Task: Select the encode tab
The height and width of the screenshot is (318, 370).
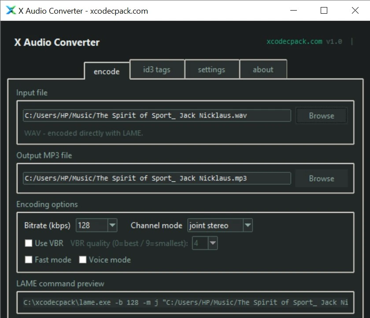Action: (x=107, y=71)
